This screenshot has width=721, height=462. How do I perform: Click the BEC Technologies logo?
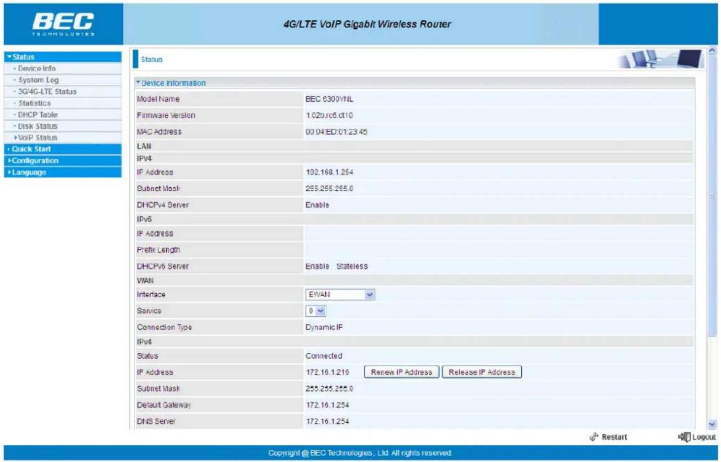click(x=63, y=24)
